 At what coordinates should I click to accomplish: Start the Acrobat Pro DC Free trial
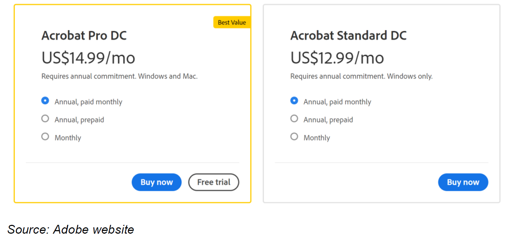pyautogui.click(x=213, y=182)
